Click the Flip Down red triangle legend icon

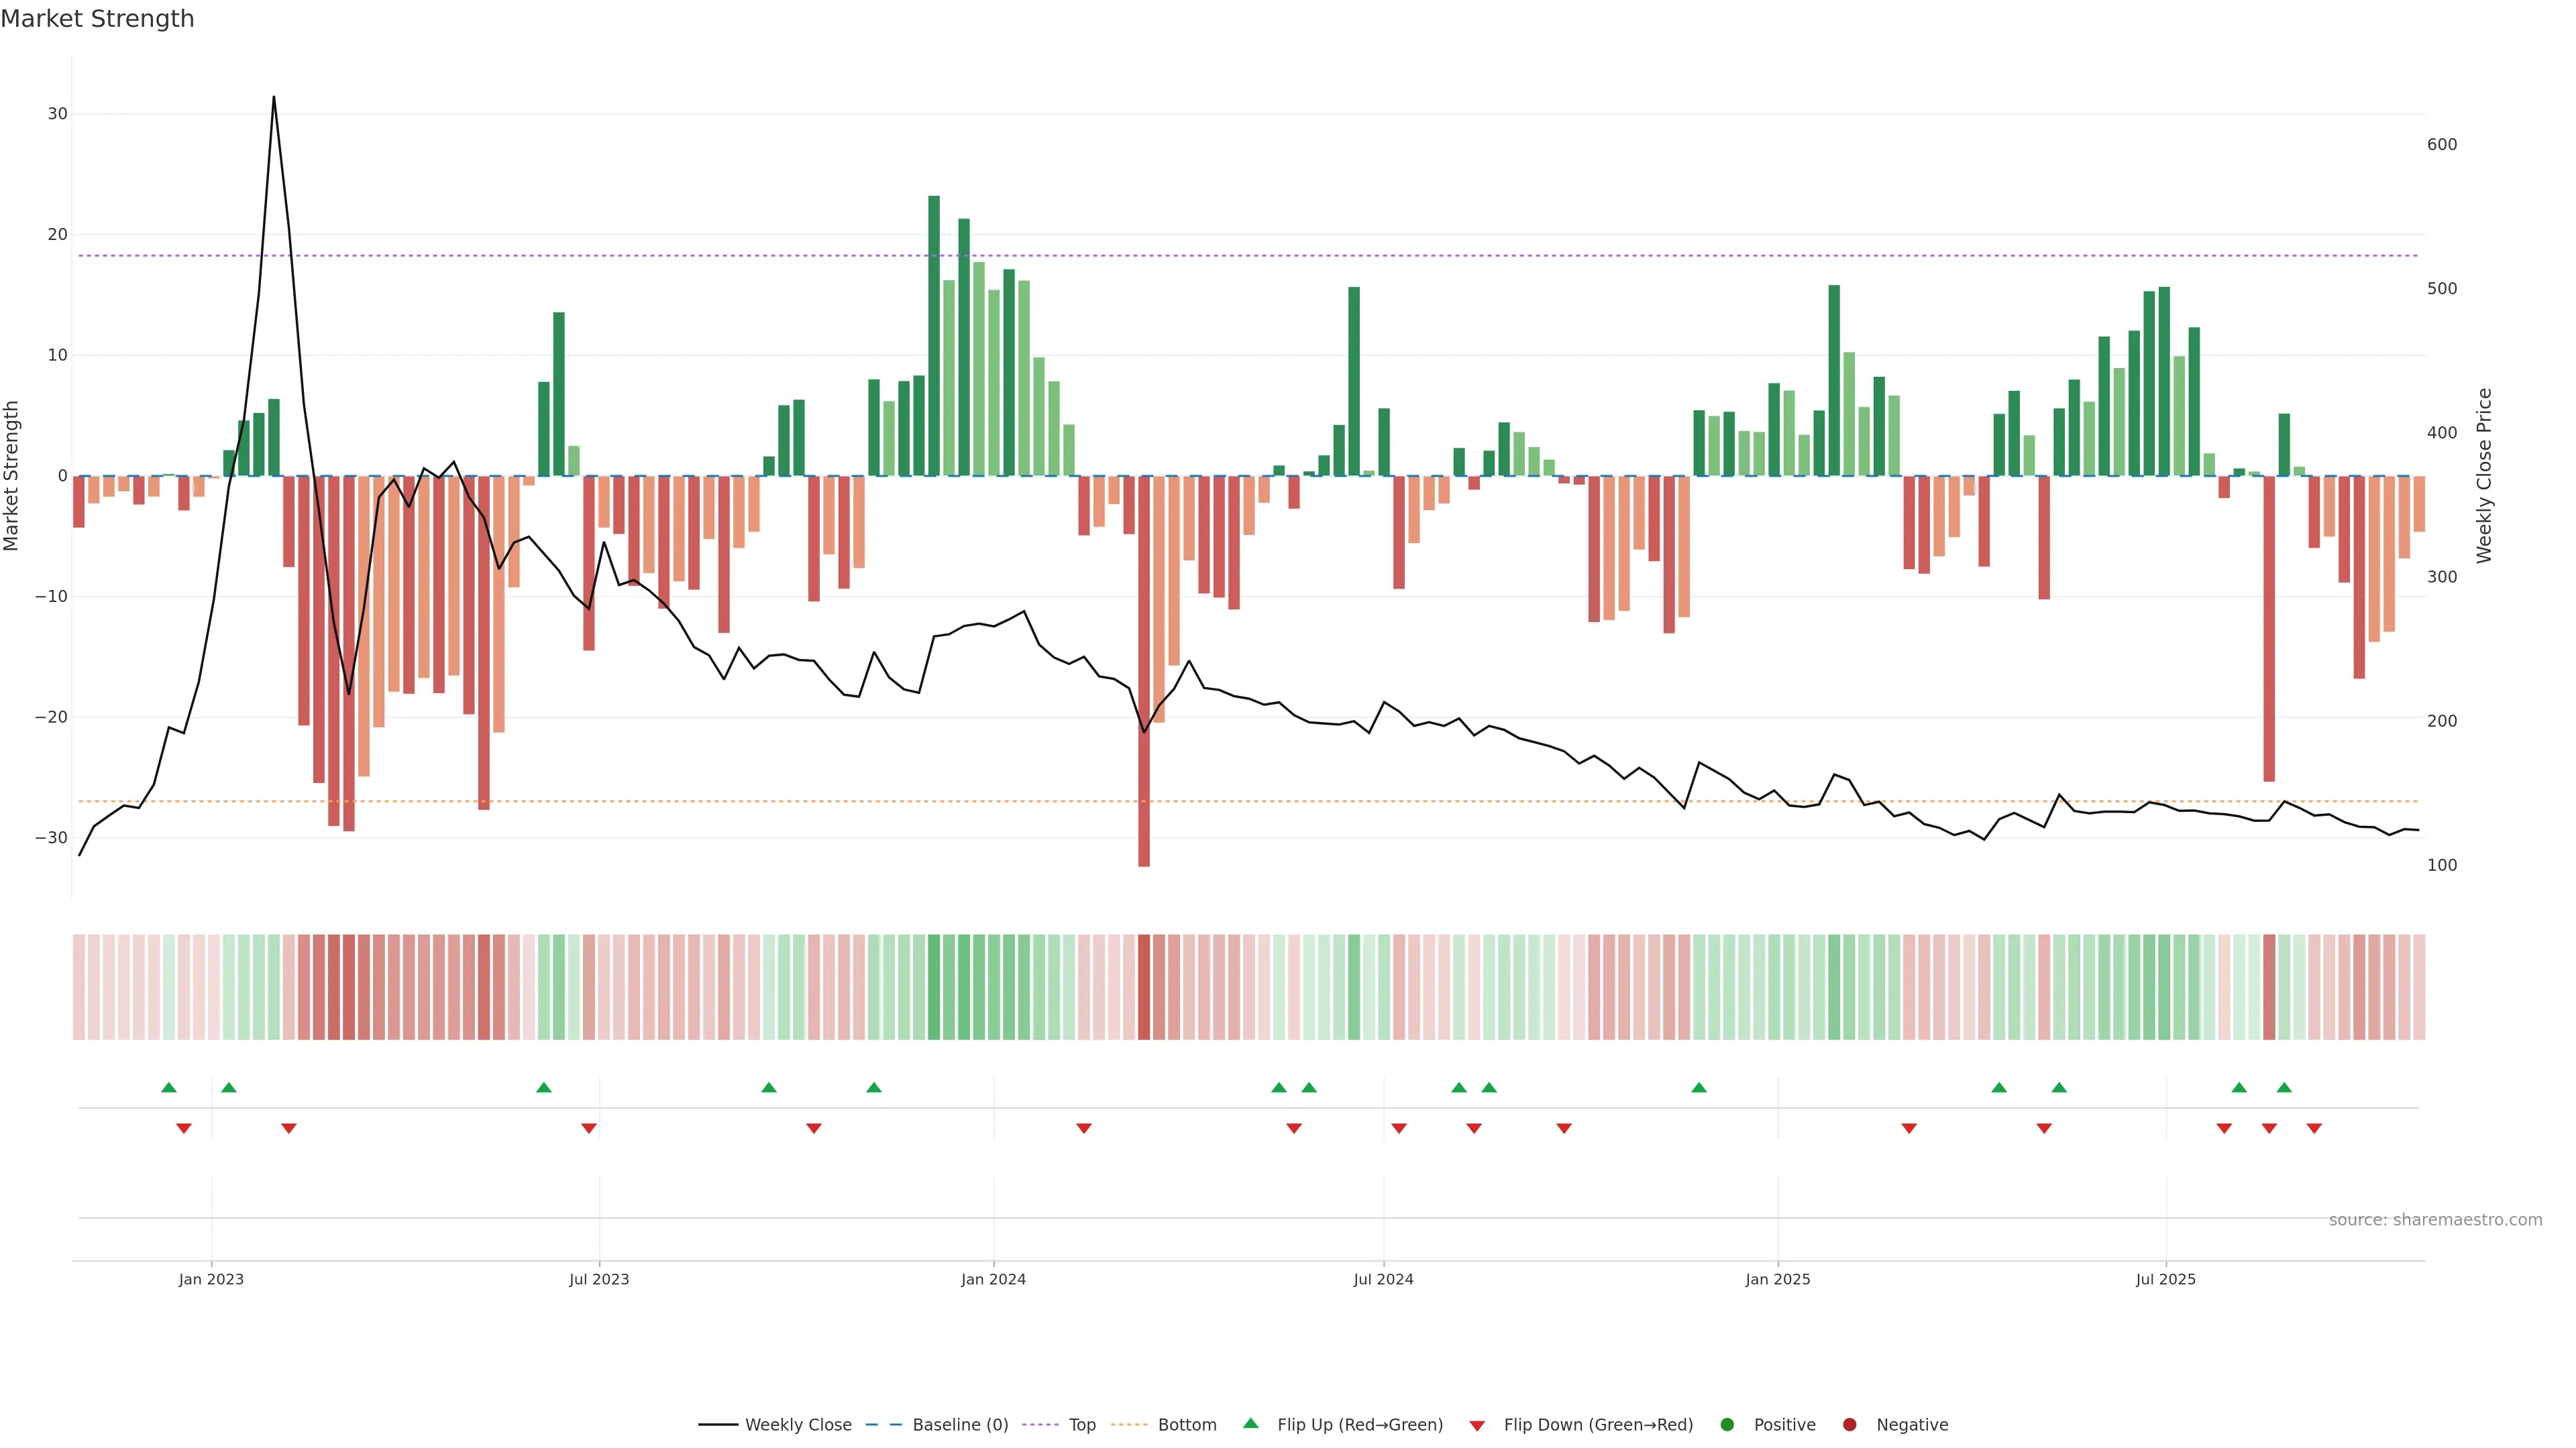(x=1477, y=1426)
